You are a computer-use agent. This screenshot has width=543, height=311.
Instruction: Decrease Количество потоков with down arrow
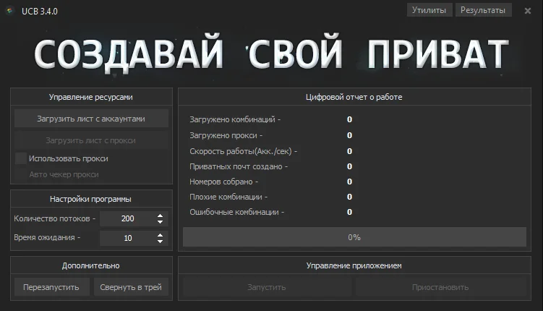161,221
